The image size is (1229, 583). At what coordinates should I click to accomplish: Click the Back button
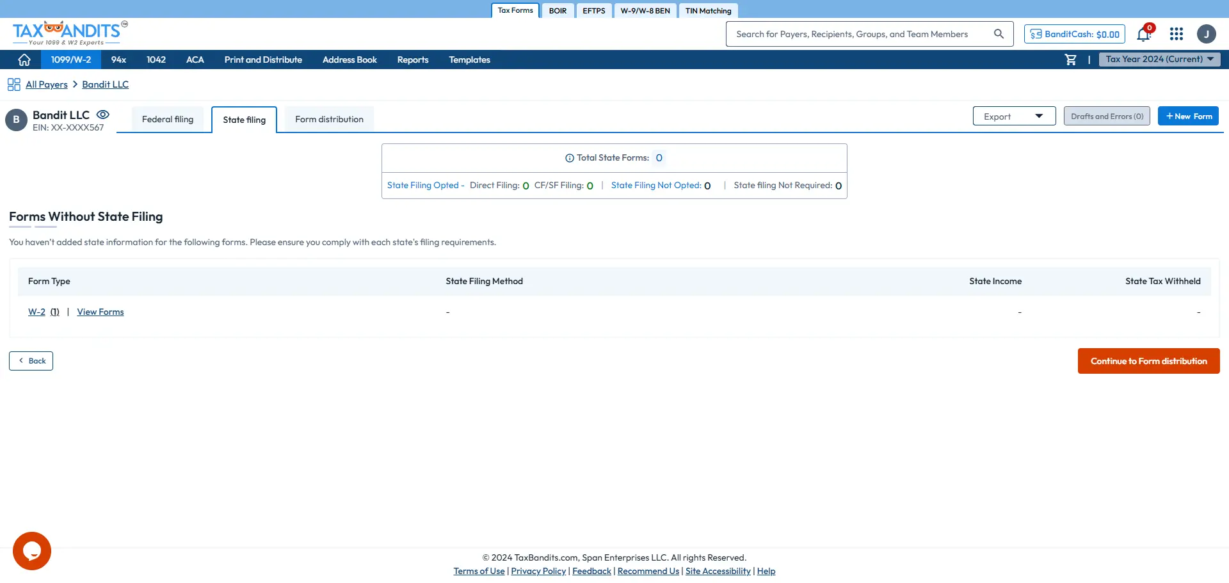pyautogui.click(x=31, y=361)
